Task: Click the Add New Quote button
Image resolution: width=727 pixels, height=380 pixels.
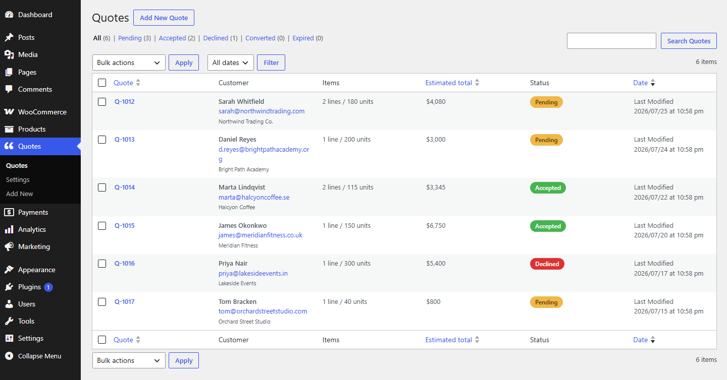Action: [164, 18]
